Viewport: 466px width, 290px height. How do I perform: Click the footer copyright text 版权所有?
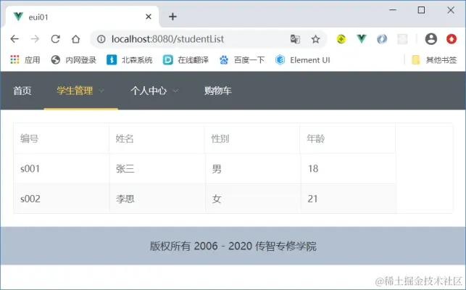click(170, 246)
